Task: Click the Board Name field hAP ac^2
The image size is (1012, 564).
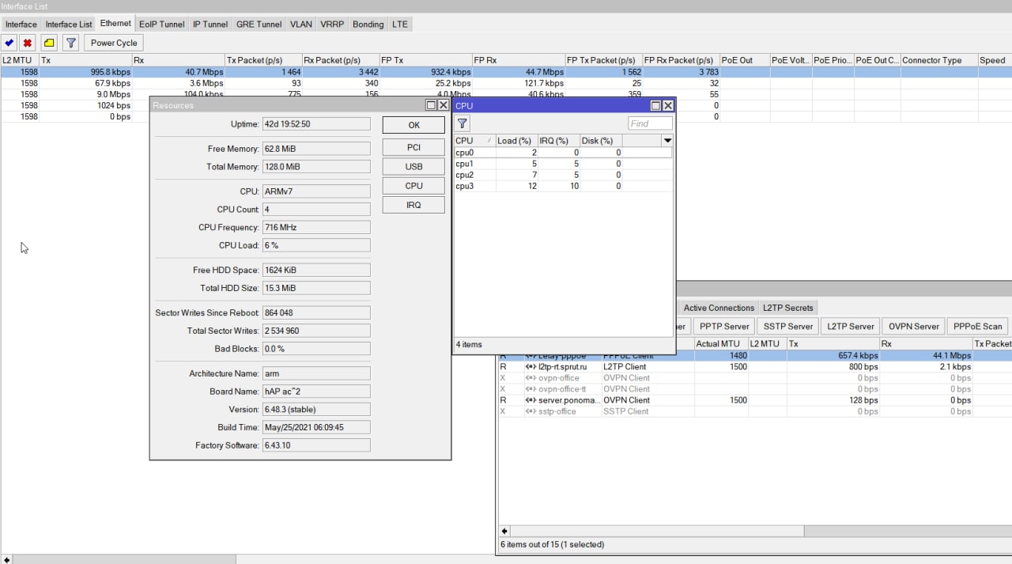Action: (316, 392)
